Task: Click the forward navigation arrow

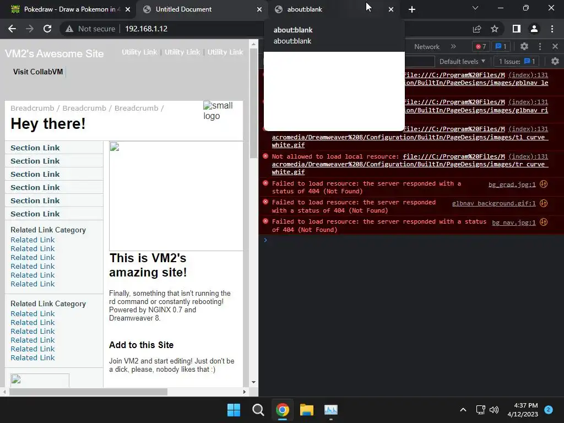Action: 30,29
